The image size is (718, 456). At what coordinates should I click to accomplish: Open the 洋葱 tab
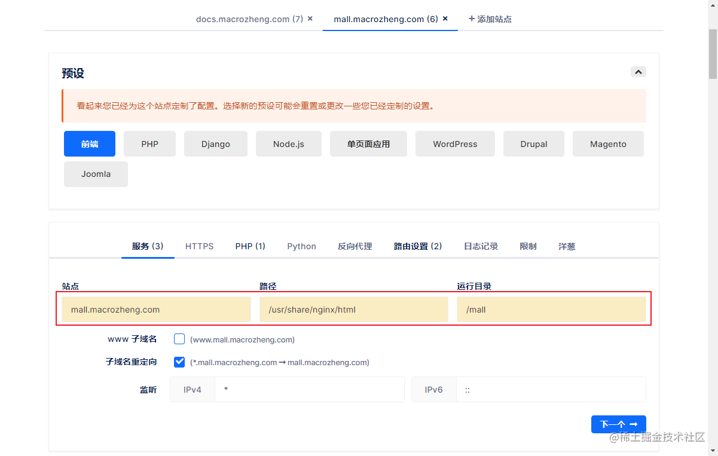567,246
